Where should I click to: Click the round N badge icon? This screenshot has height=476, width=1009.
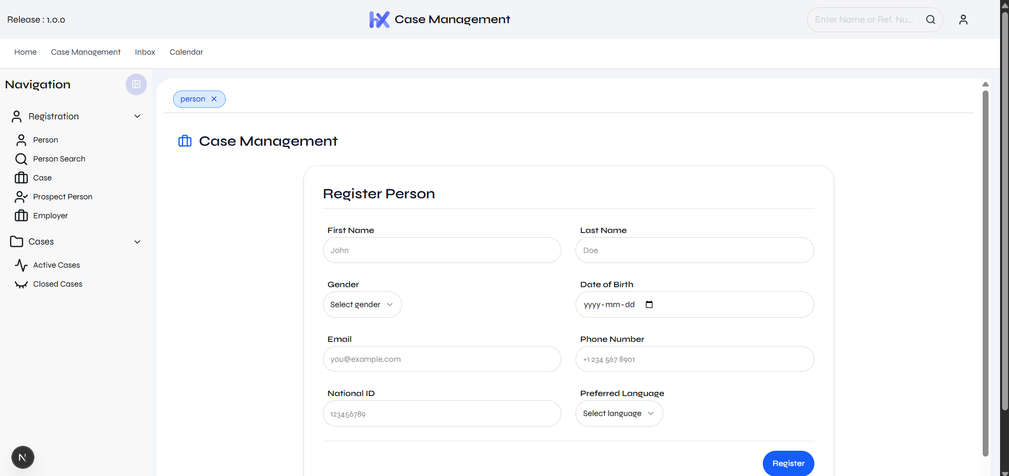click(x=23, y=457)
